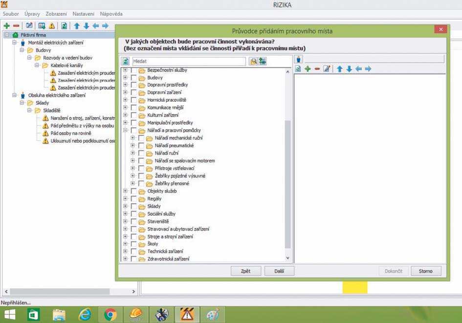Screen dimensions: 462x323
Task: Expand the Objekty služeb node
Action: tap(125, 191)
